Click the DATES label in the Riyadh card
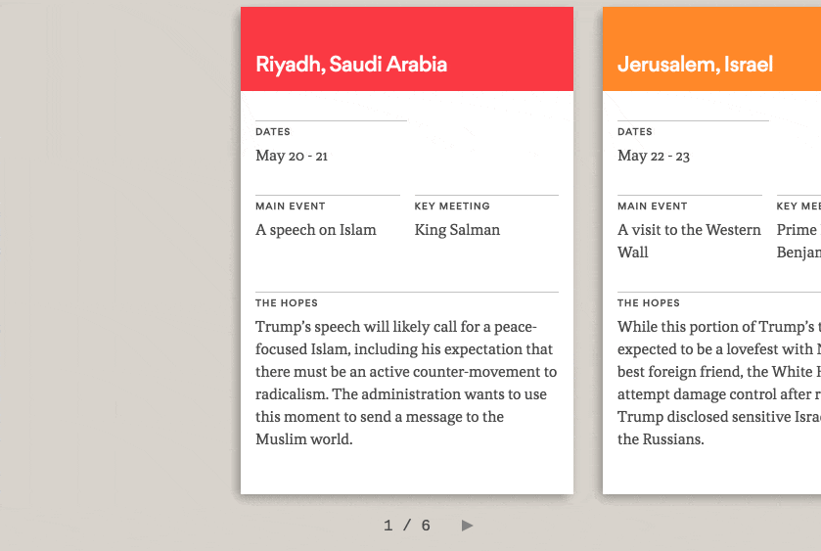 pos(273,132)
